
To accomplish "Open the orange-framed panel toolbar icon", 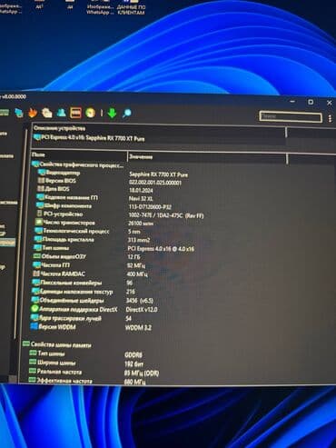I will click(75, 113).
